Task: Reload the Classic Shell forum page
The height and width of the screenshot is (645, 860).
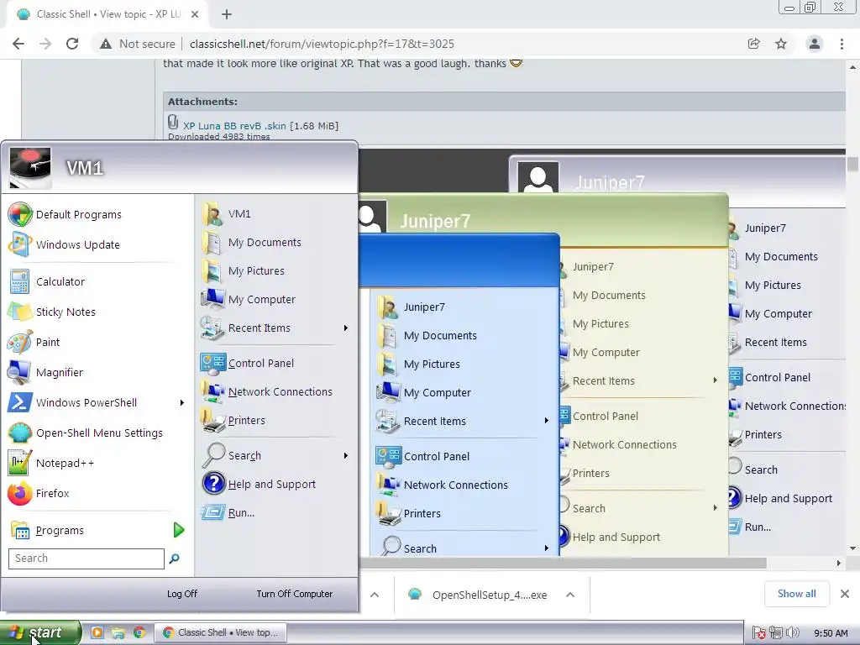Action: click(72, 44)
